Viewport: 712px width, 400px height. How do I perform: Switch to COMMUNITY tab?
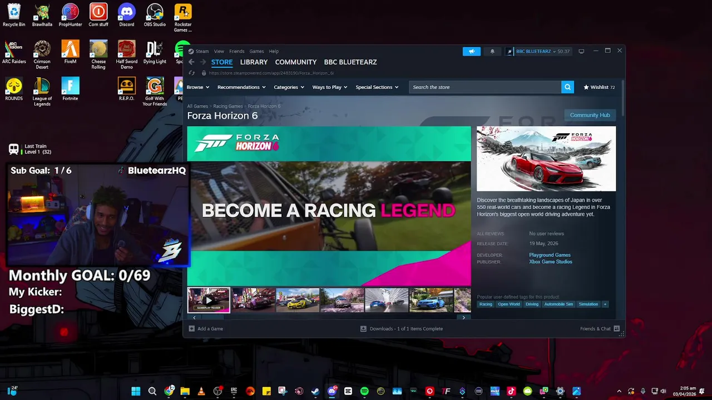pyautogui.click(x=296, y=62)
